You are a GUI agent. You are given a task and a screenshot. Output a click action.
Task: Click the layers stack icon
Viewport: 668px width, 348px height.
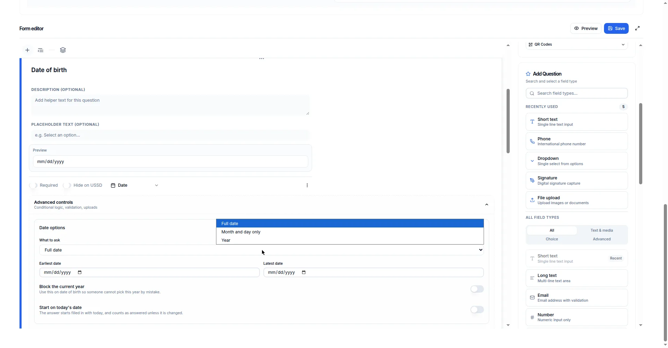click(63, 50)
